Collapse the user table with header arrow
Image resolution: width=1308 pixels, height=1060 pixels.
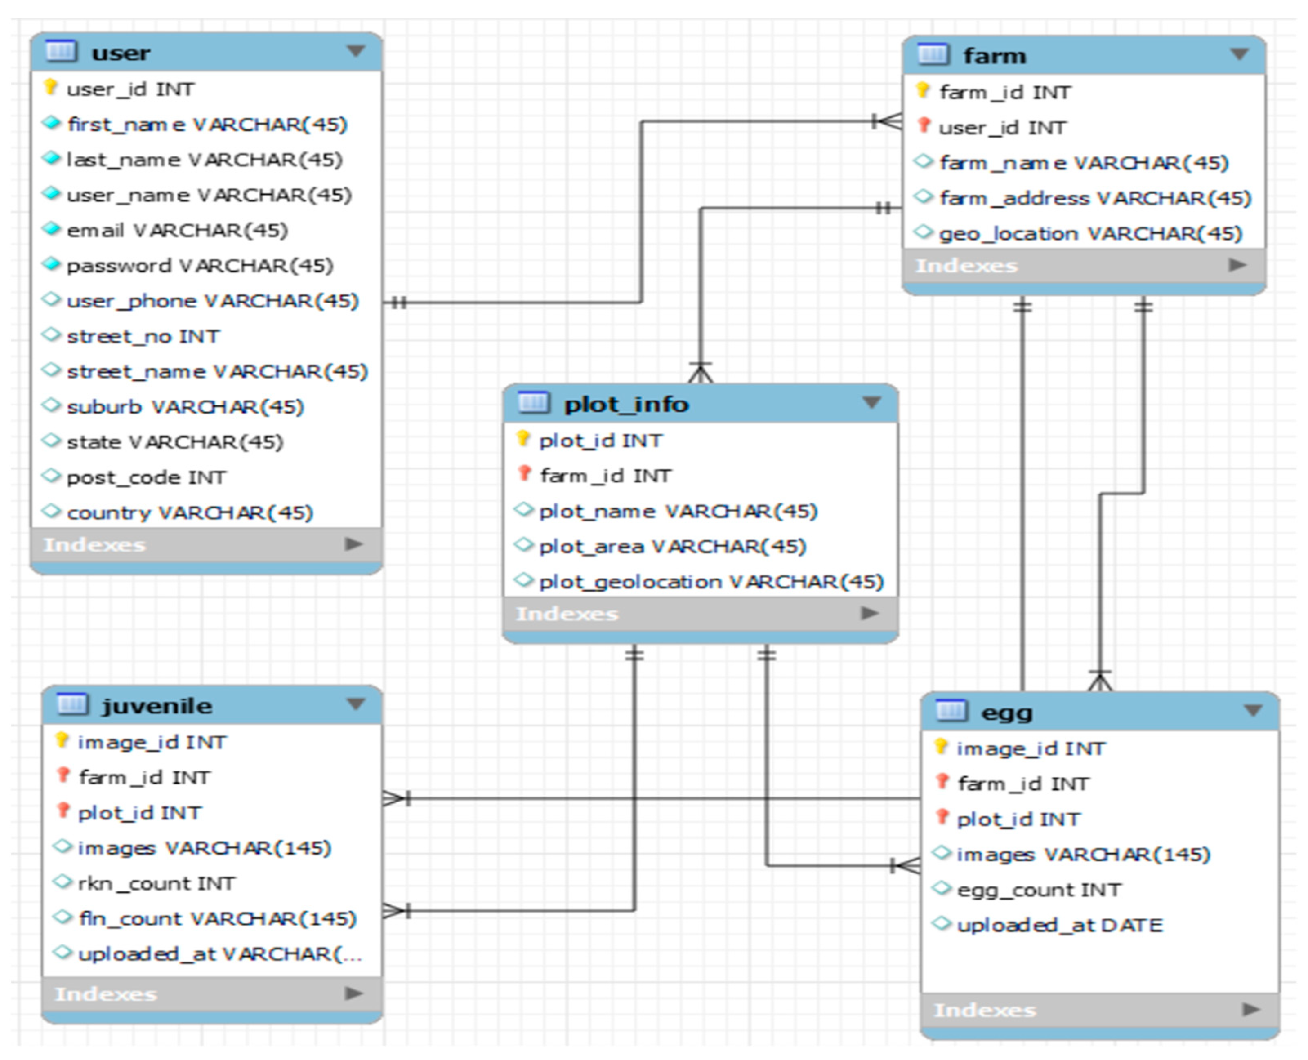click(355, 51)
